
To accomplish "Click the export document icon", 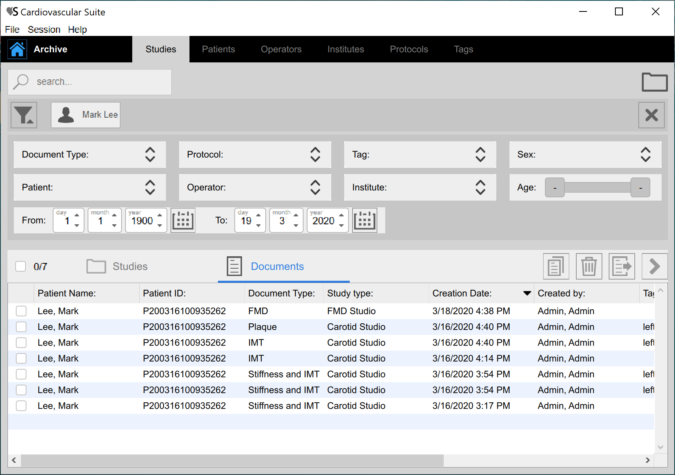I will tap(621, 267).
